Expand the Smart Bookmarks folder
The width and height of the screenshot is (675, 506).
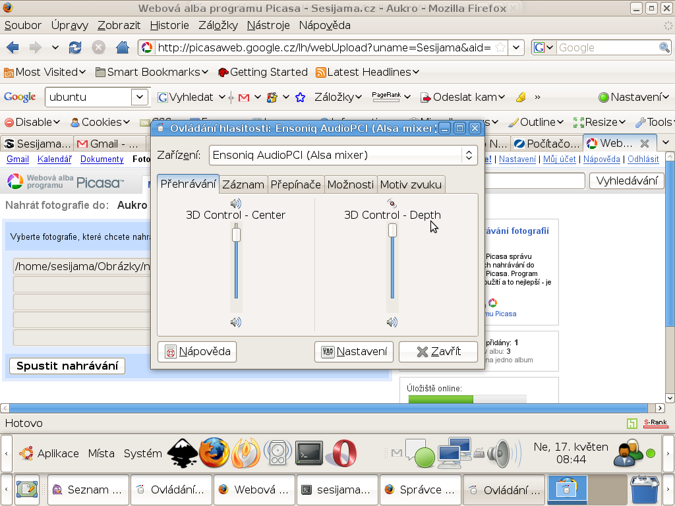[152, 72]
